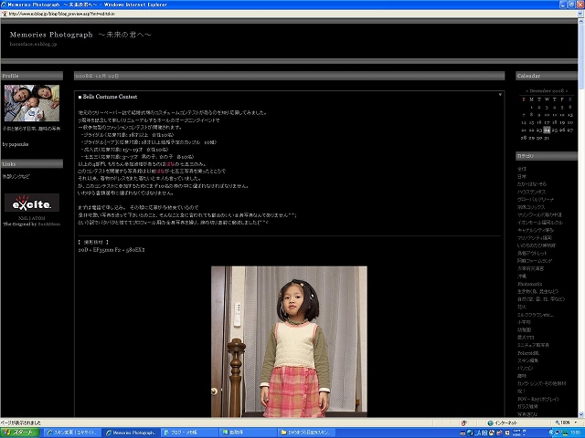Click the vertical scrollbar up arrow

(x=581, y=21)
